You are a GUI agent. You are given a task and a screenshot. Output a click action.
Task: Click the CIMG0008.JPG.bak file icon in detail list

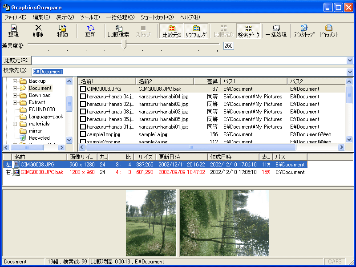(17, 172)
